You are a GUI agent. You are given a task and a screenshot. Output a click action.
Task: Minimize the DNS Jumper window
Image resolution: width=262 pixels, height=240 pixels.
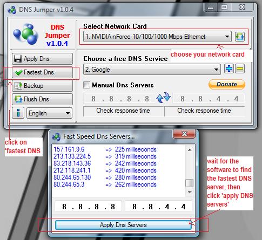click(211, 8)
